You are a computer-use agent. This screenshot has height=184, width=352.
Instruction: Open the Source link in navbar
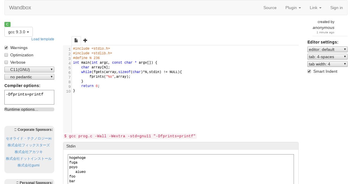tap(270, 8)
